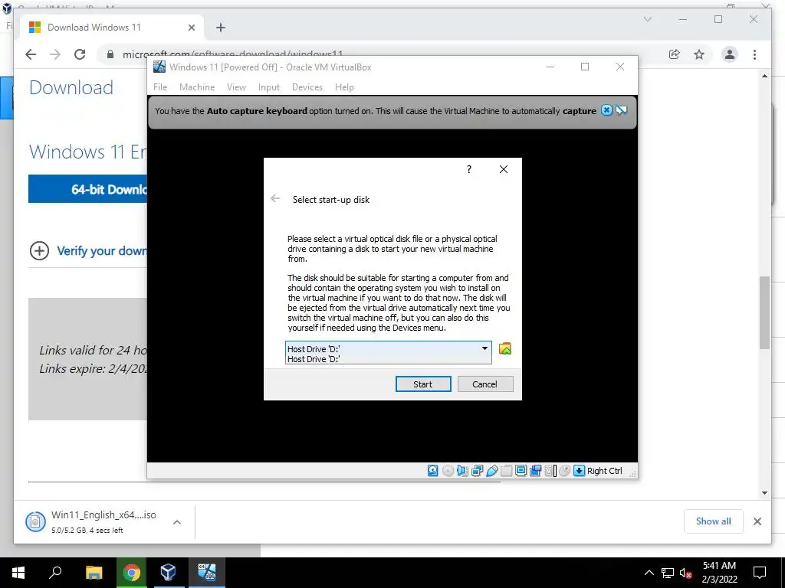Open the File menu in VirtualBox
The height and width of the screenshot is (588, 785).
pyautogui.click(x=160, y=87)
